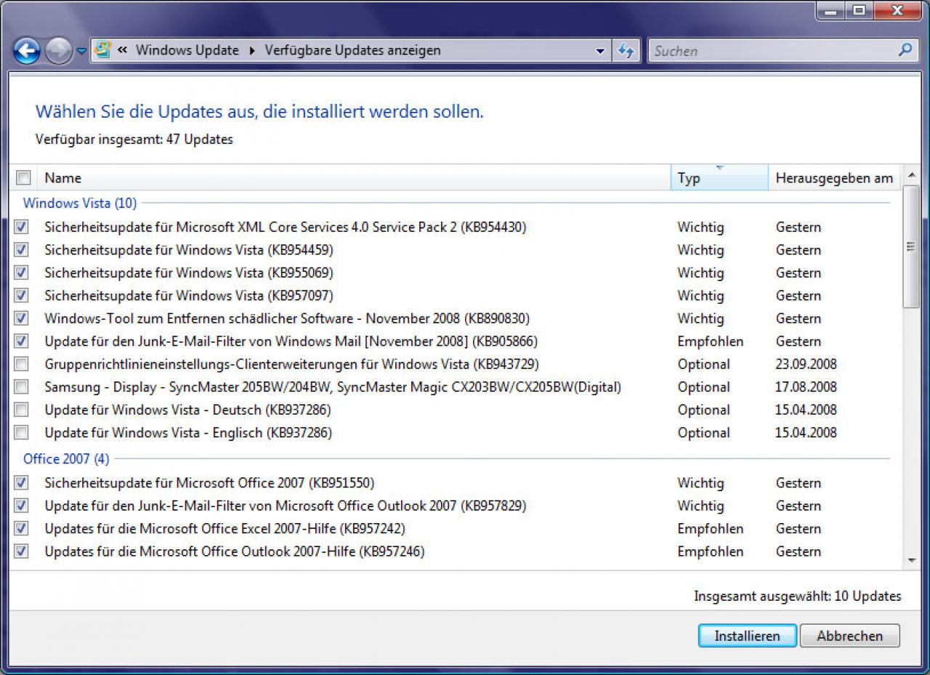Uncheck XML Core Services KB954430 update
Viewport: 930px width, 675px height.
[x=22, y=227]
